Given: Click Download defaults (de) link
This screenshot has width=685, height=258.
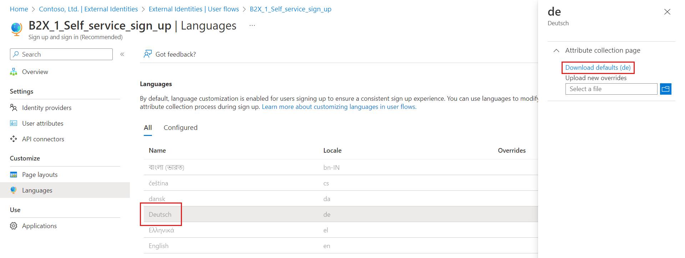Looking at the screenshot, I should point(598,68).
